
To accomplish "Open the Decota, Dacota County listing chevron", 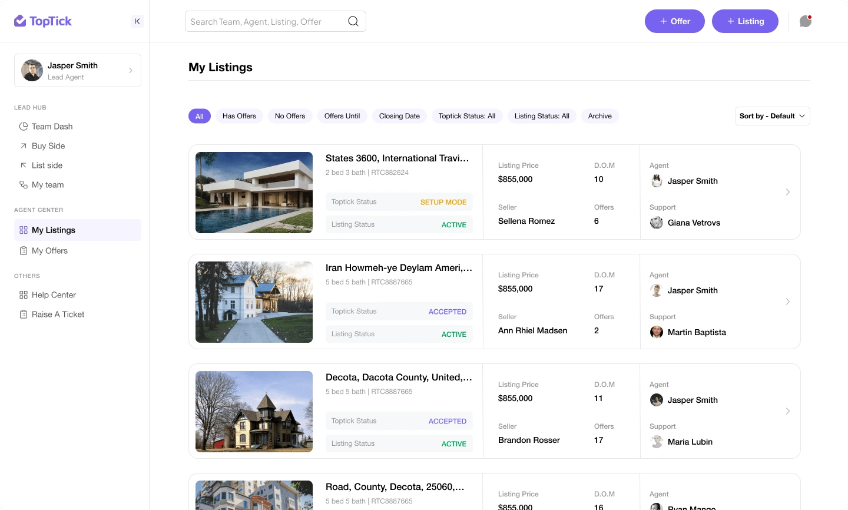I will [788, 411].
